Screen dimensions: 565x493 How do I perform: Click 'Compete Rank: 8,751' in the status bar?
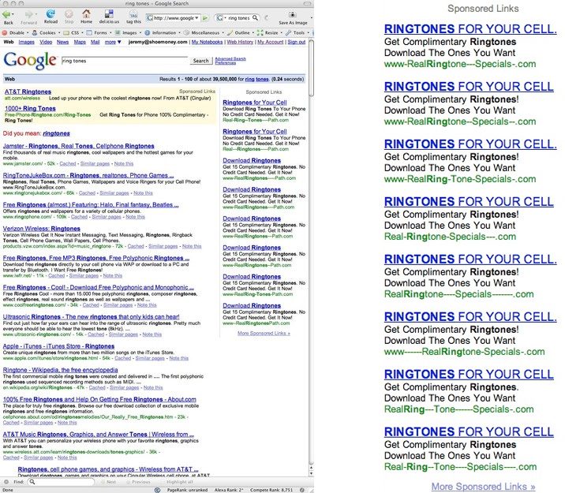pyautogui.click(x=270, y=490)
